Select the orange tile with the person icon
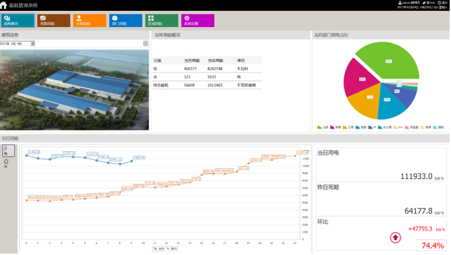451x255 pixels. point(90,20)
